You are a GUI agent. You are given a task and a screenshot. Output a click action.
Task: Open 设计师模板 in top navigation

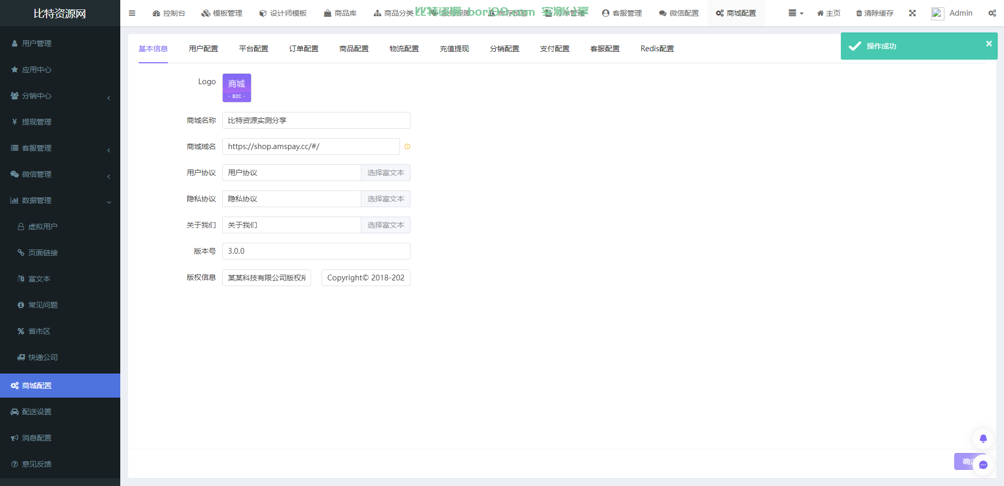click(283, 13)
